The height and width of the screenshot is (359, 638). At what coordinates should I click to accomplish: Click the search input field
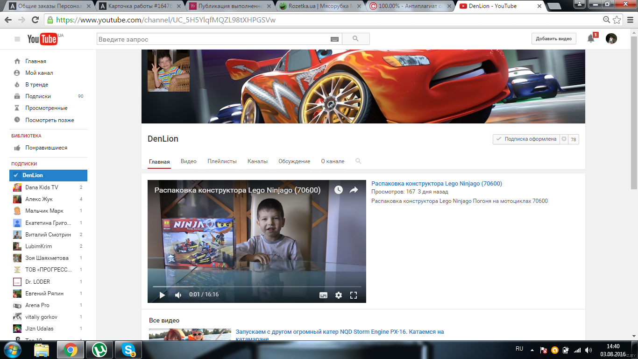[213, 39]
